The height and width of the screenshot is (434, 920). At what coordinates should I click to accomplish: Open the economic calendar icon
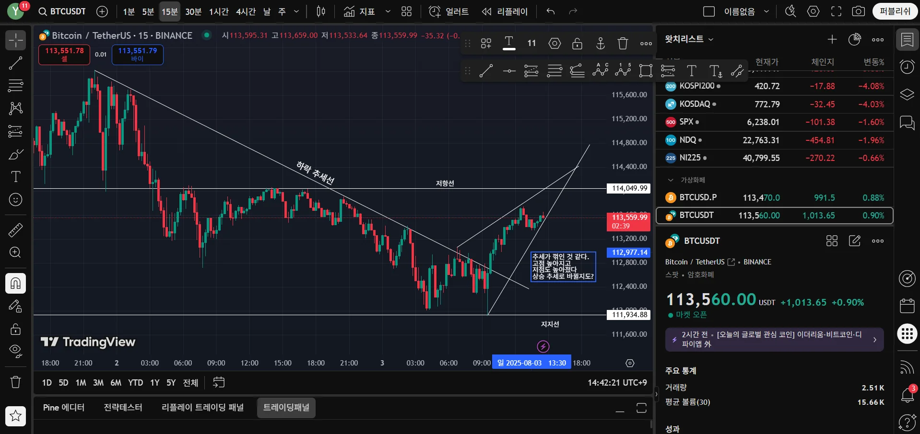[907, 306]
